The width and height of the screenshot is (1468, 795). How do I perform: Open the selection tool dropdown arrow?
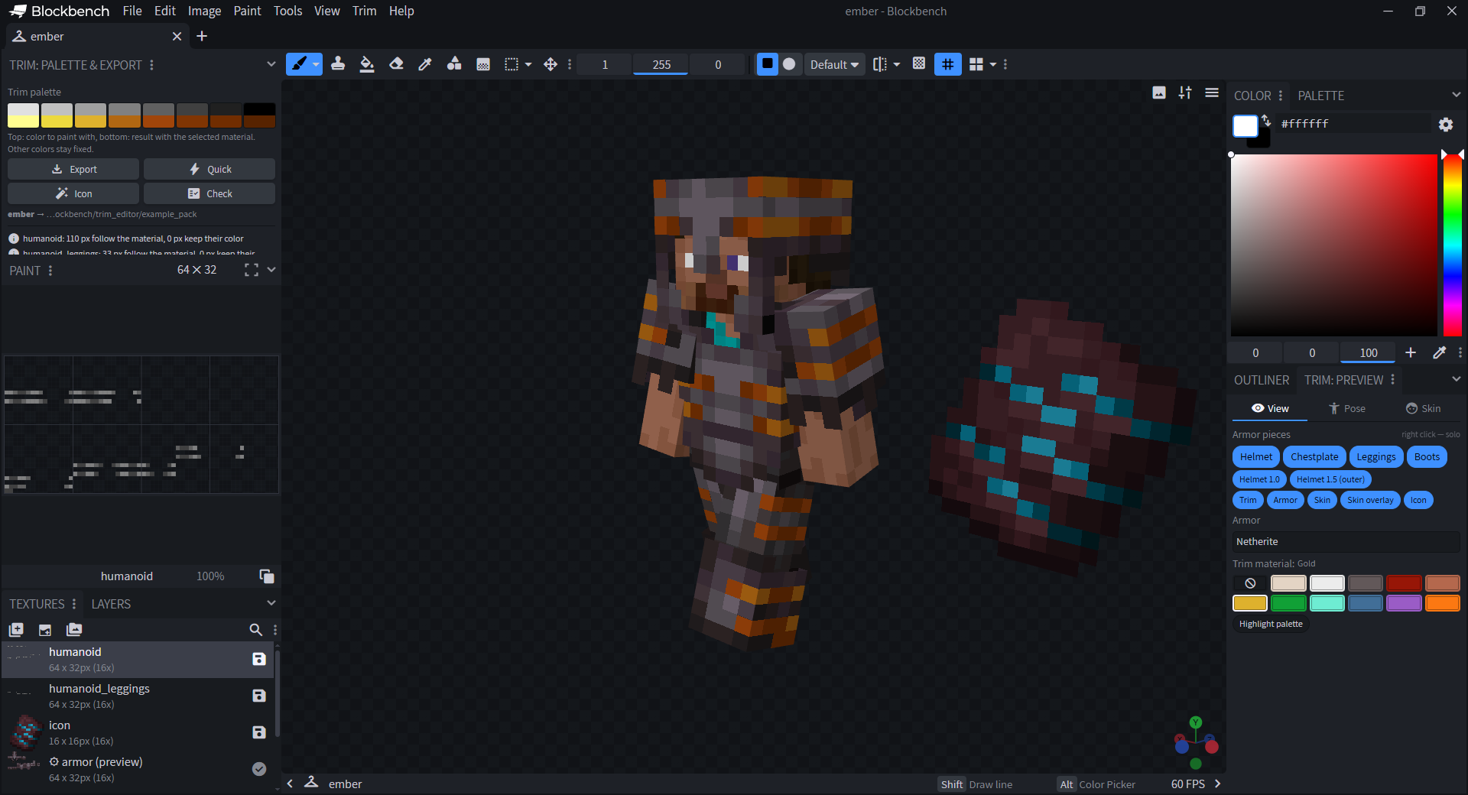[x=528, y=64]
